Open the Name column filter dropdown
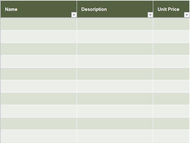Viewport: 190px width, 143px height. click(74, 15)
